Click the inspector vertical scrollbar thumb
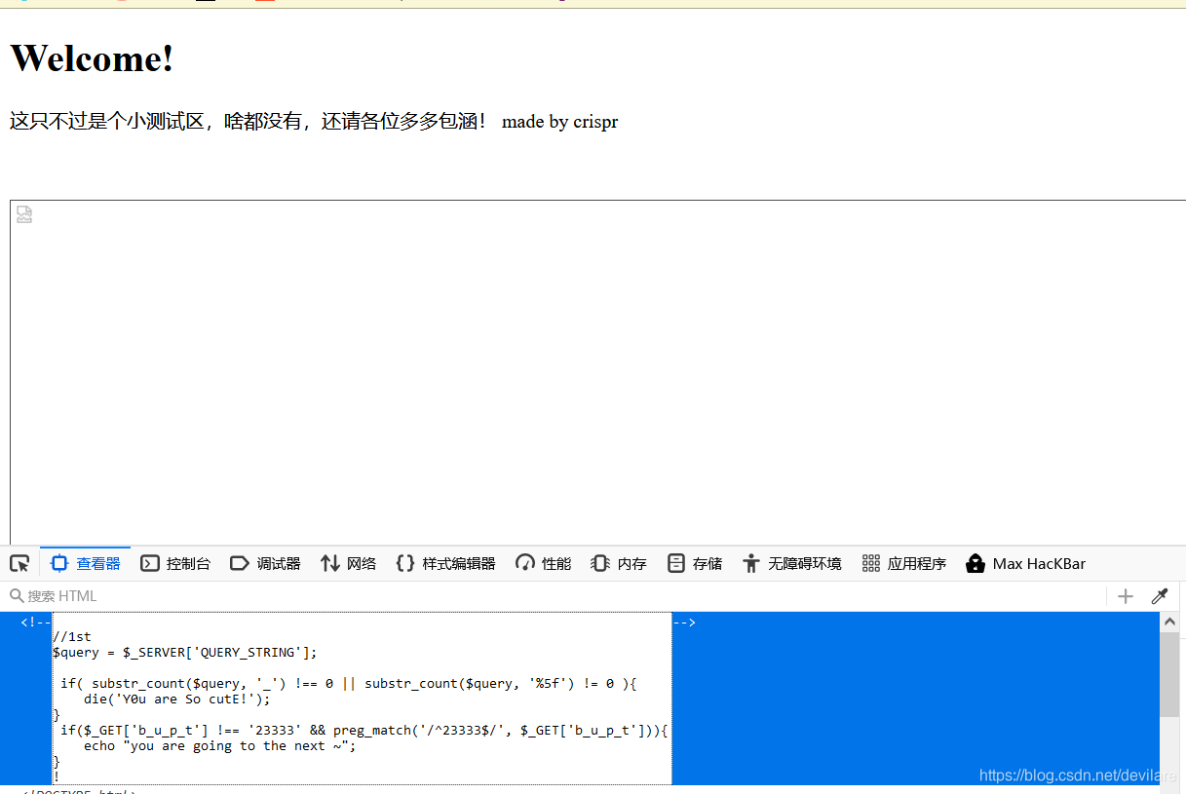The height and width of the screenshot is (794, 1186). coord(1169,674)
